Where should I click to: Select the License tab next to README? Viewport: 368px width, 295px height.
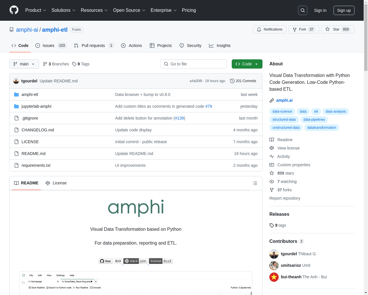click(56, 183)
